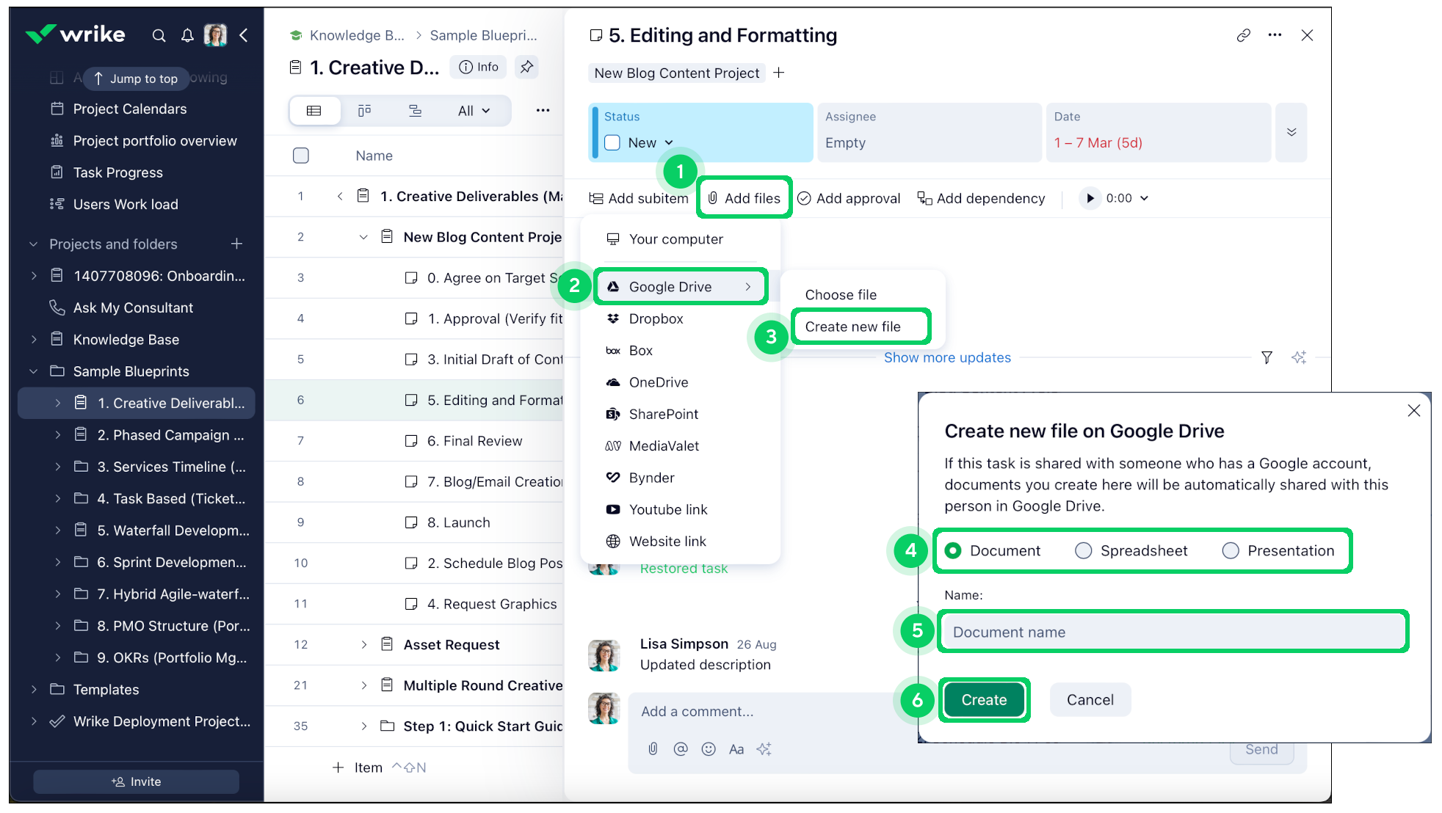
Task: Open the task's three-dot more menu
Action: pyautogui.click(x=1275, y=35)
